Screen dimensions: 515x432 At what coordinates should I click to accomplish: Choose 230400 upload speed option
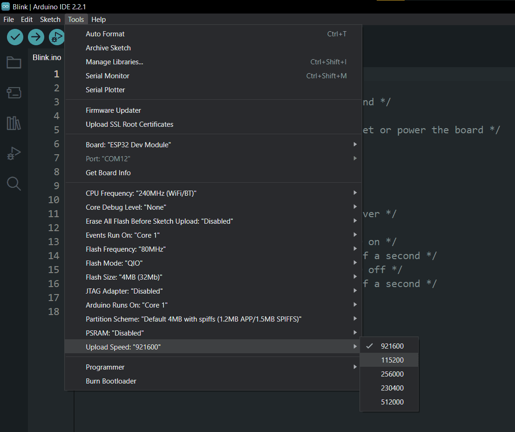pyautogui.click(x=389, y=388)
